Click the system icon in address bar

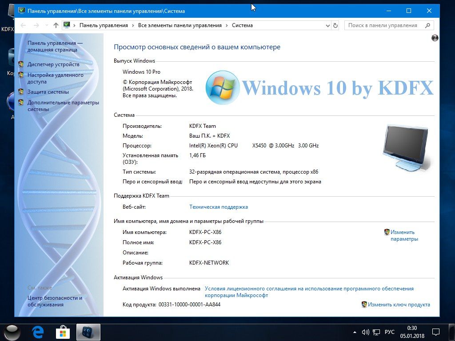tap(67, 25)
